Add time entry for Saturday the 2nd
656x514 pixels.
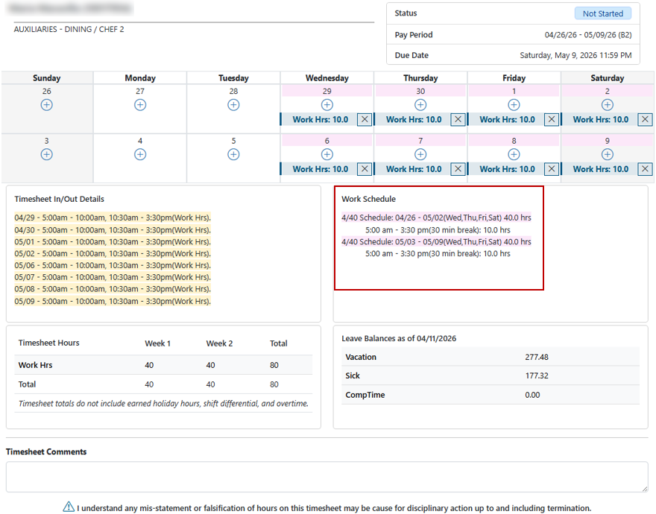608,104
